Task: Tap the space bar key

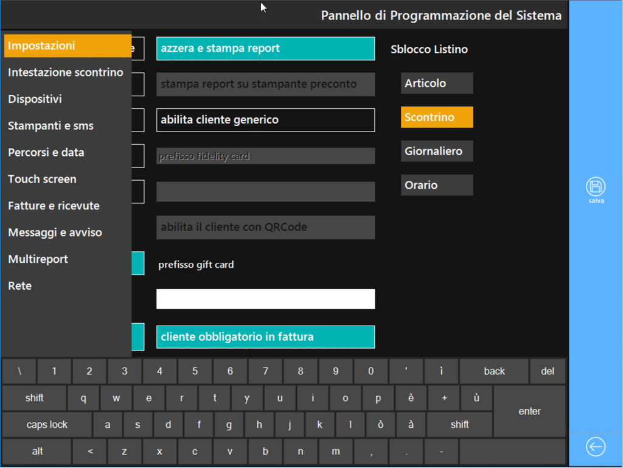Action: pos(512,452)
